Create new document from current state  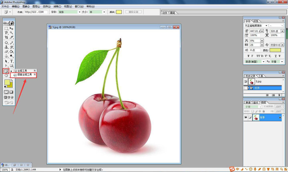[267, 95]
